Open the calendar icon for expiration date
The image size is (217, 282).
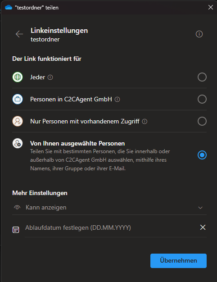(16, 230)
